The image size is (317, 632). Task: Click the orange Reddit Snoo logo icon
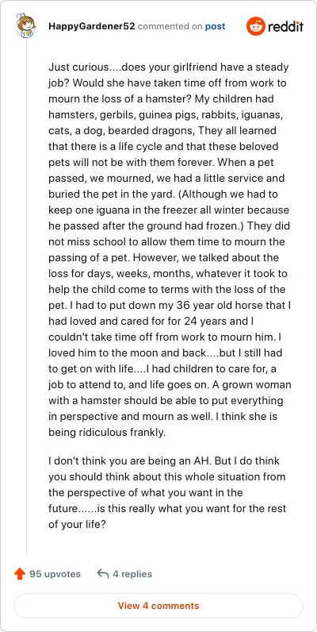pos(255,27)
